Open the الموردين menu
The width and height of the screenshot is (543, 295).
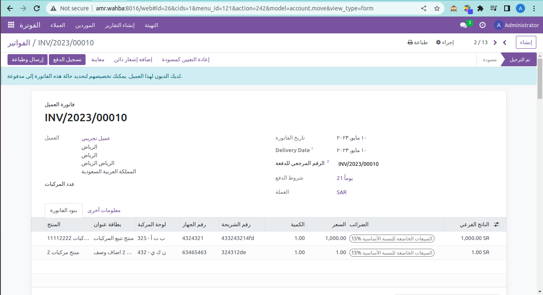coord(85,25)
